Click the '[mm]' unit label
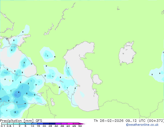This screenshot has width=164, height=127. (x=28, y=121)
